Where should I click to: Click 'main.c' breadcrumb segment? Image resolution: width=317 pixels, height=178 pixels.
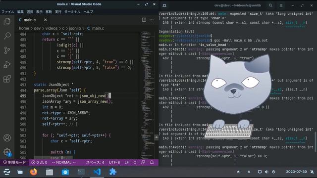(x=96, y=28)
